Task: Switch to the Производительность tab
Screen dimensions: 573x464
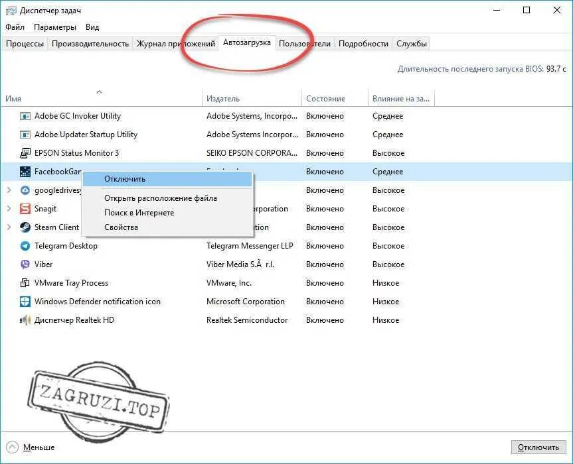Action: click(x=90, y=43)
